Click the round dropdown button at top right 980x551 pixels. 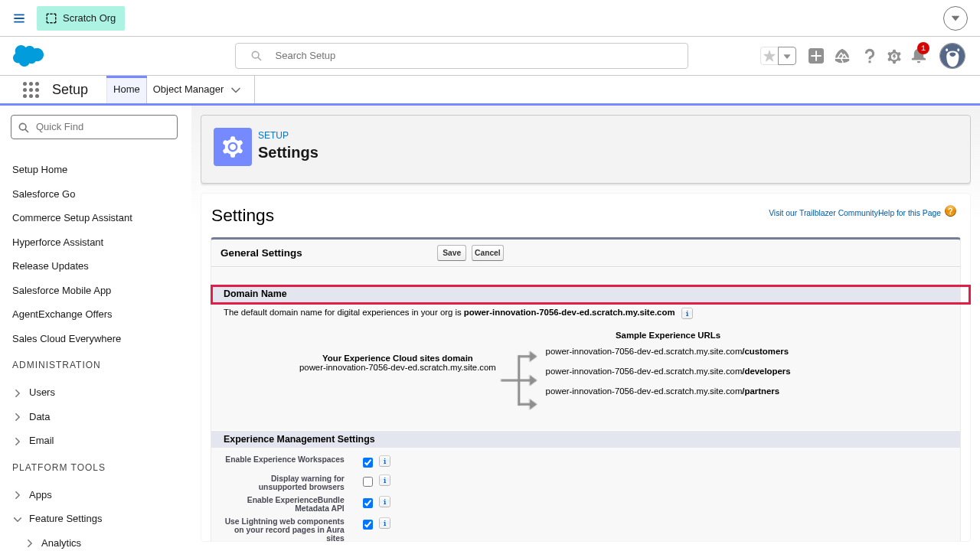pos(955,18)
